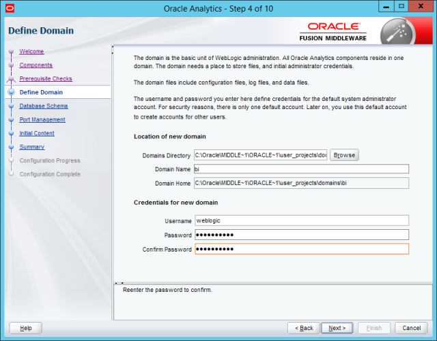
Task: Maximize the Oracle Analytics window
Action: click(x=401, y=7)
